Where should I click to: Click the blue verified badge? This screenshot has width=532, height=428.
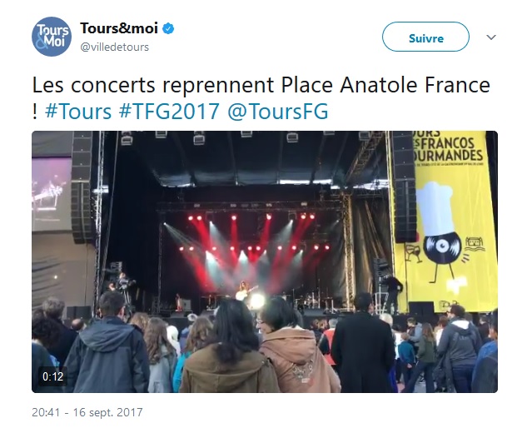[168, 28]
